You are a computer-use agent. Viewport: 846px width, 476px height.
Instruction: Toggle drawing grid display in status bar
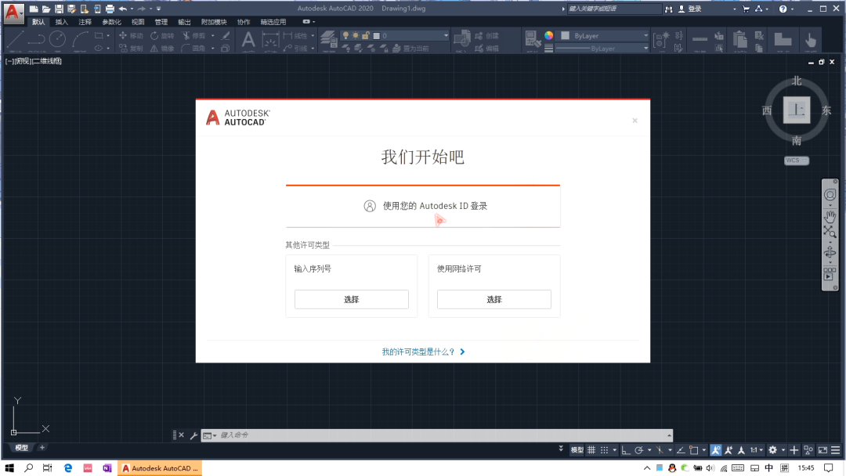point(591,449)
